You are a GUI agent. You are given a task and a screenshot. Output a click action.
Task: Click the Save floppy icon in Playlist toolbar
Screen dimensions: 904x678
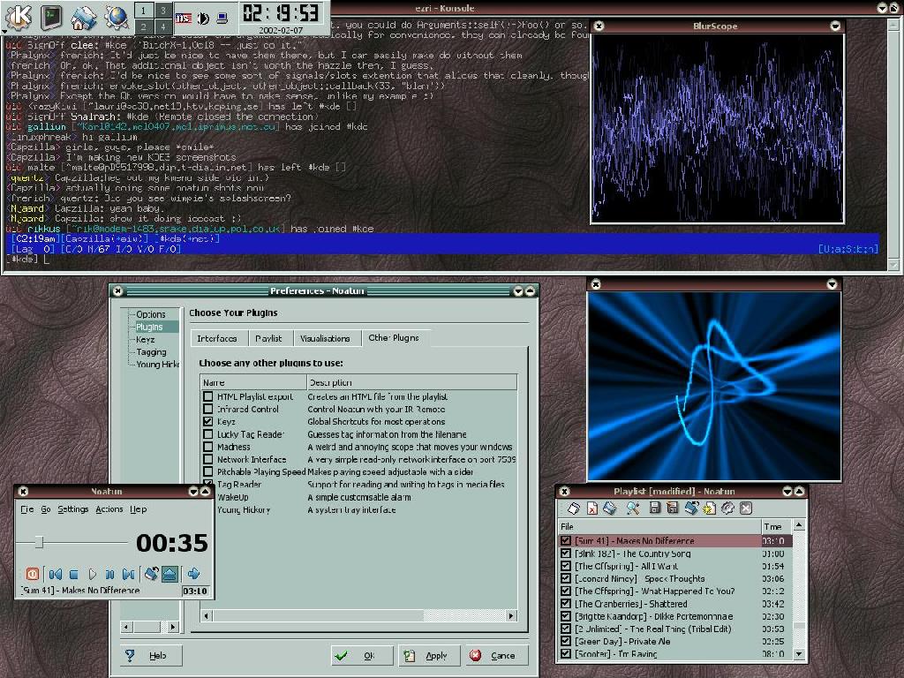(x=654, y=508)
